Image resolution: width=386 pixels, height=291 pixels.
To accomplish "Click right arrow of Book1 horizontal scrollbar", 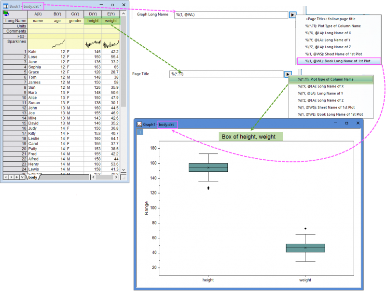I will click(116, 177).
